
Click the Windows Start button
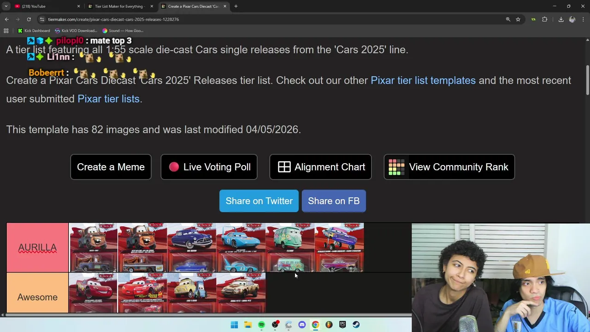coord(234,325)
